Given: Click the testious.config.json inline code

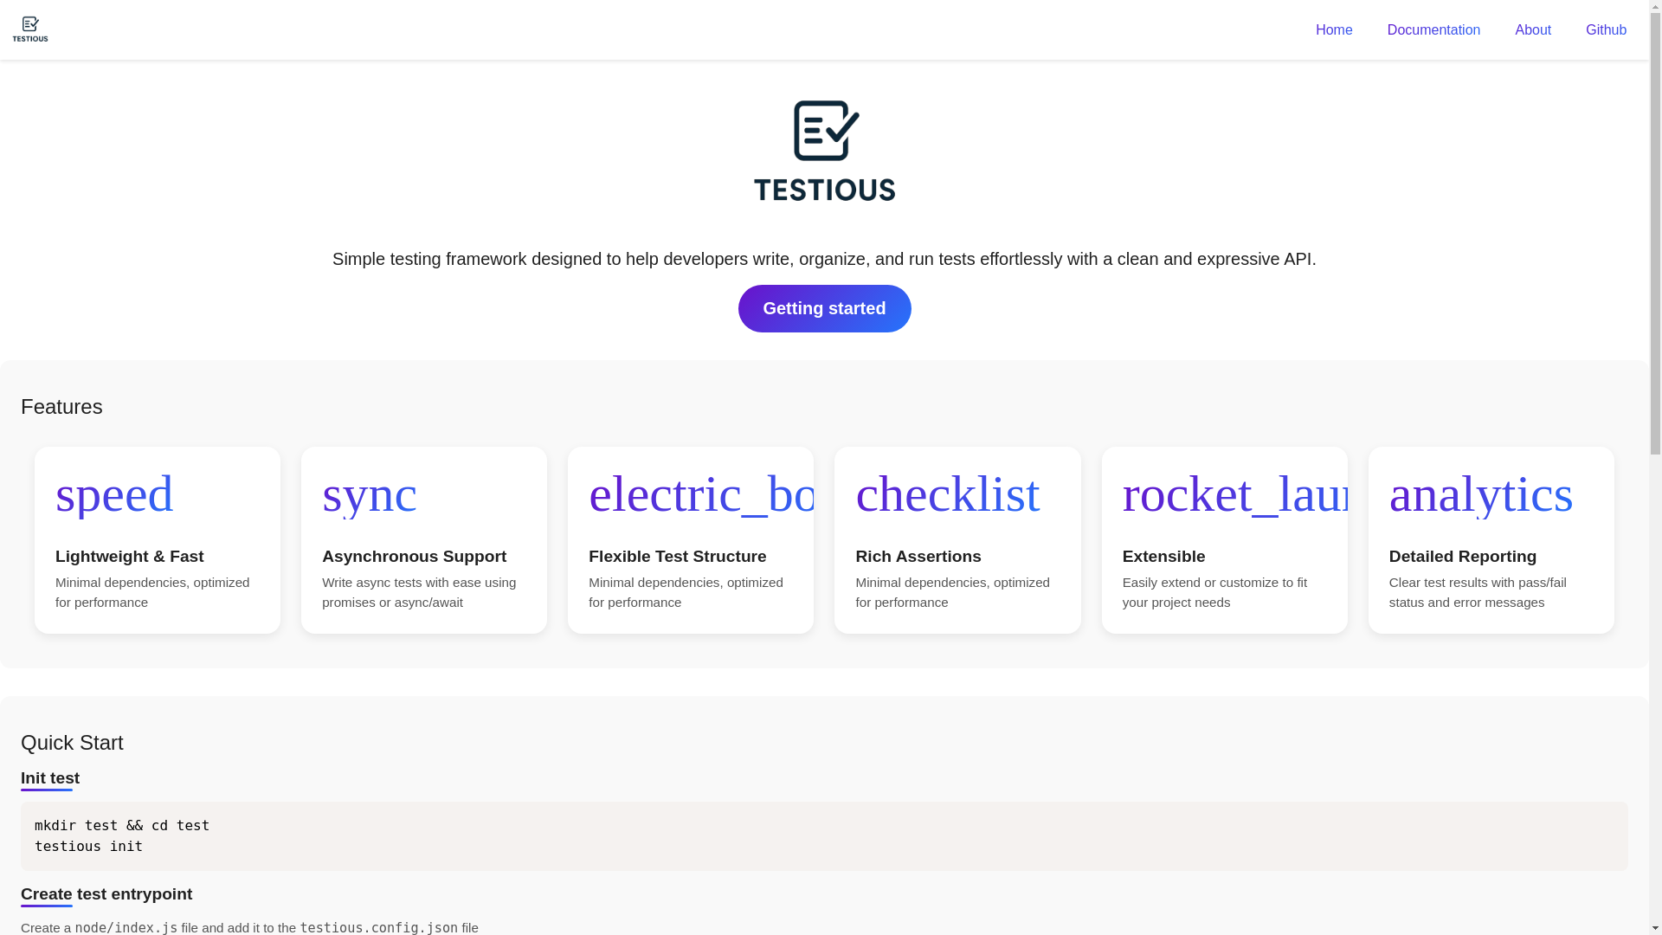Looking at the screenshot, I should (x=379, y=927).
